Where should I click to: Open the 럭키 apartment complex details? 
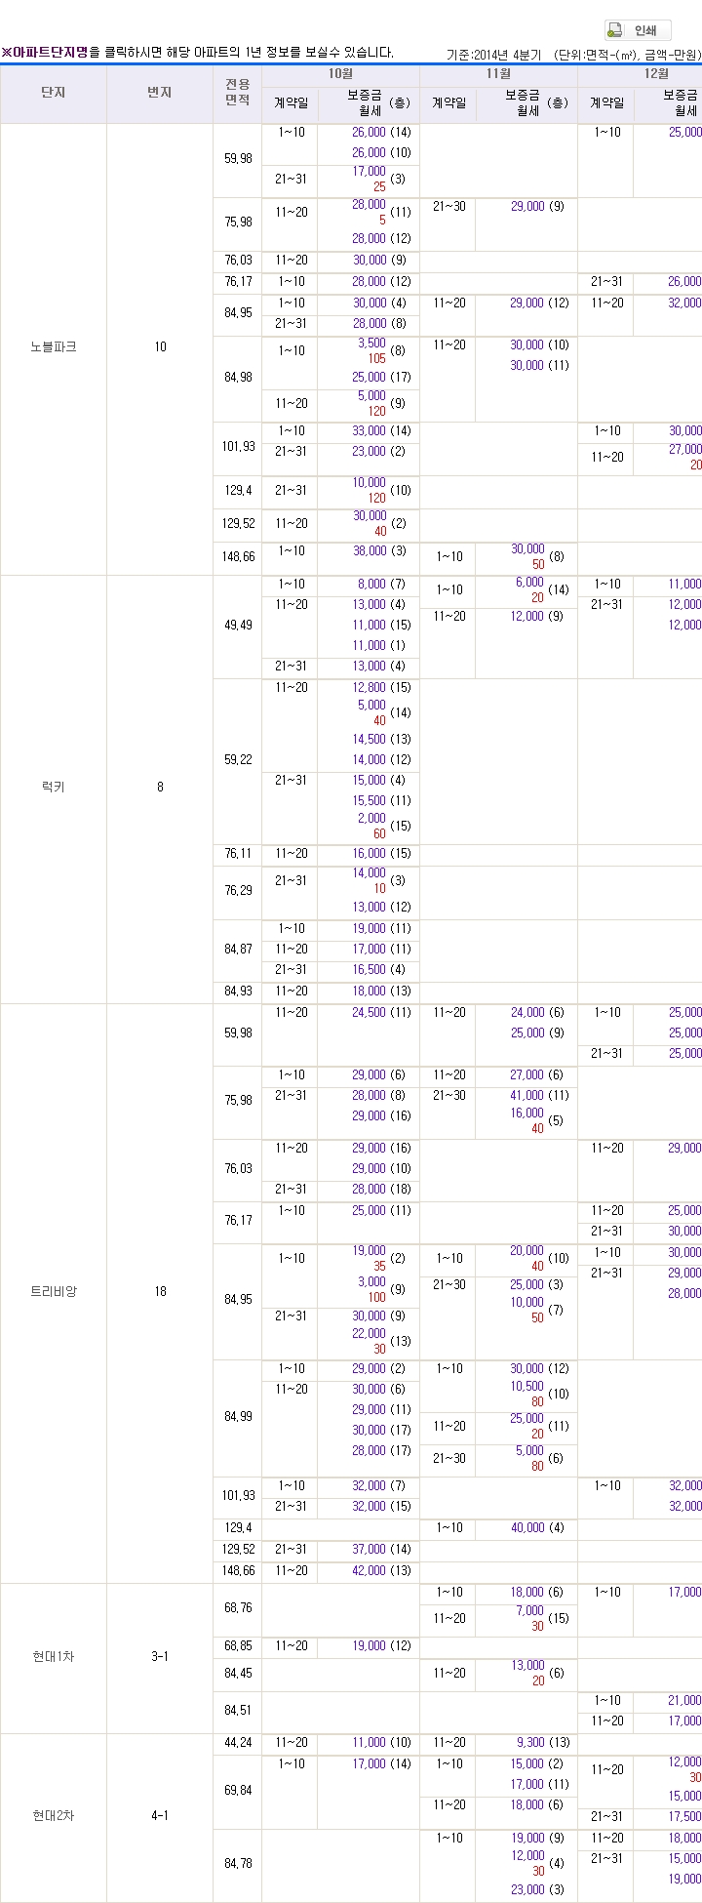[54, 788]
